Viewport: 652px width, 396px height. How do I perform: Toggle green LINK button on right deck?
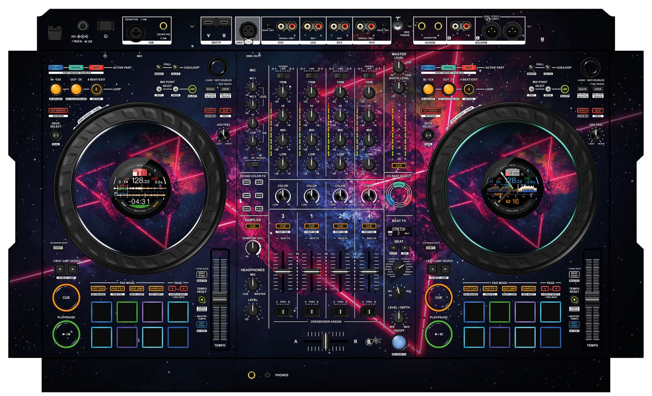pyautogui.click(x=565, y=89)
